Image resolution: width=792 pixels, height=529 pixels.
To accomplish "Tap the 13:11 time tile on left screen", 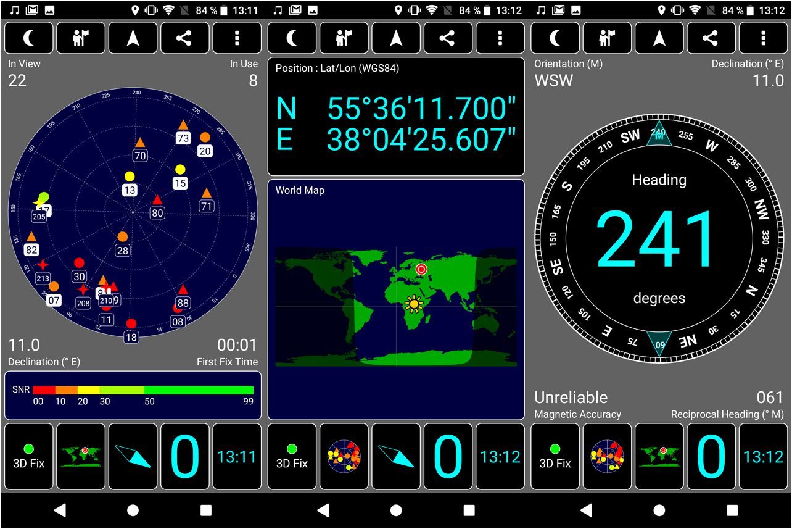I will (237, 457).
